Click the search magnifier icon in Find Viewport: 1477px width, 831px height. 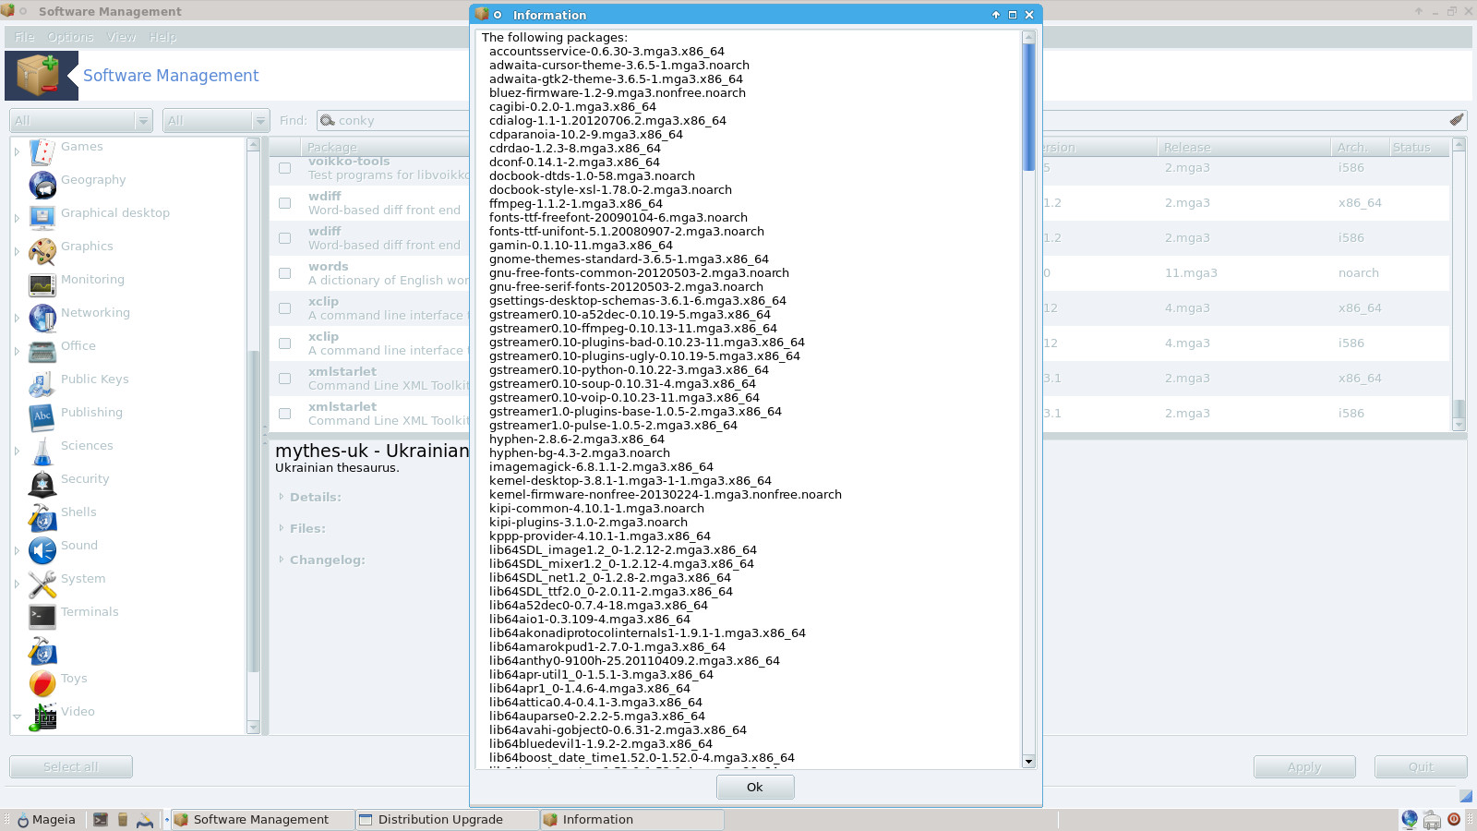pos(327,120)
